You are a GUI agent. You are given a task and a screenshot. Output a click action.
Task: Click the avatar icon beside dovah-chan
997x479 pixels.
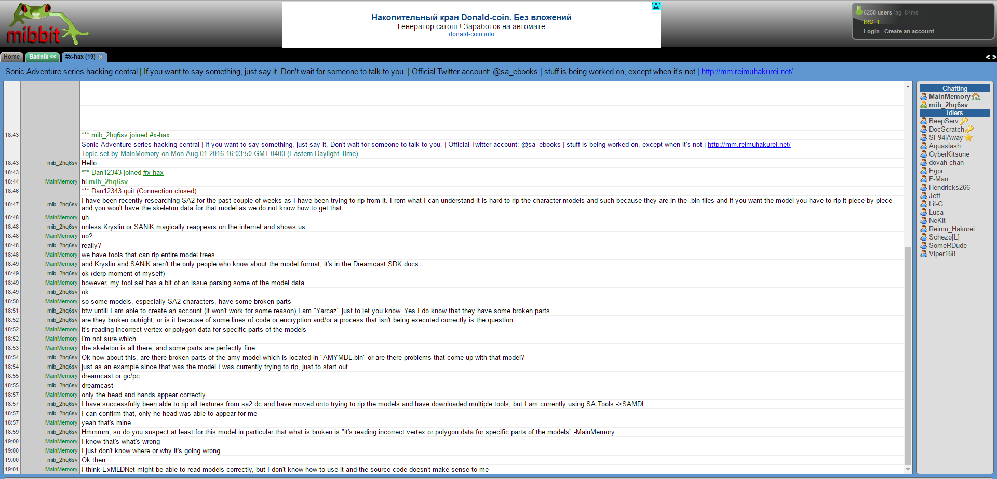point(924,163)
